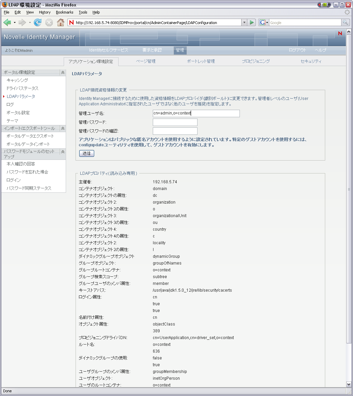353x396 pixels.
Task: Click the Google search engine icon
Action: 262,22
